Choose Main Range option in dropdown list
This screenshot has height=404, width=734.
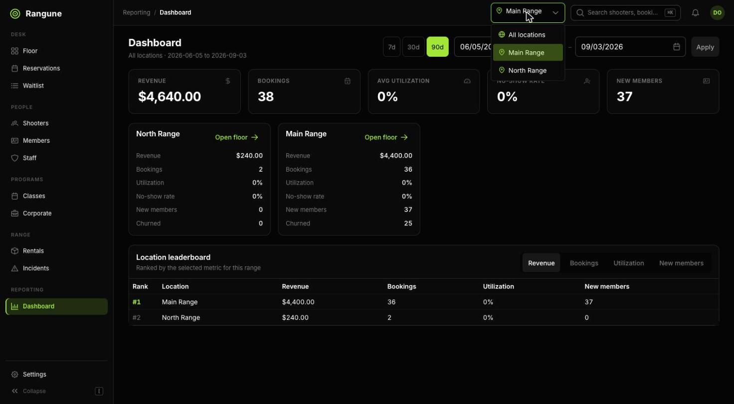[528, 53]
